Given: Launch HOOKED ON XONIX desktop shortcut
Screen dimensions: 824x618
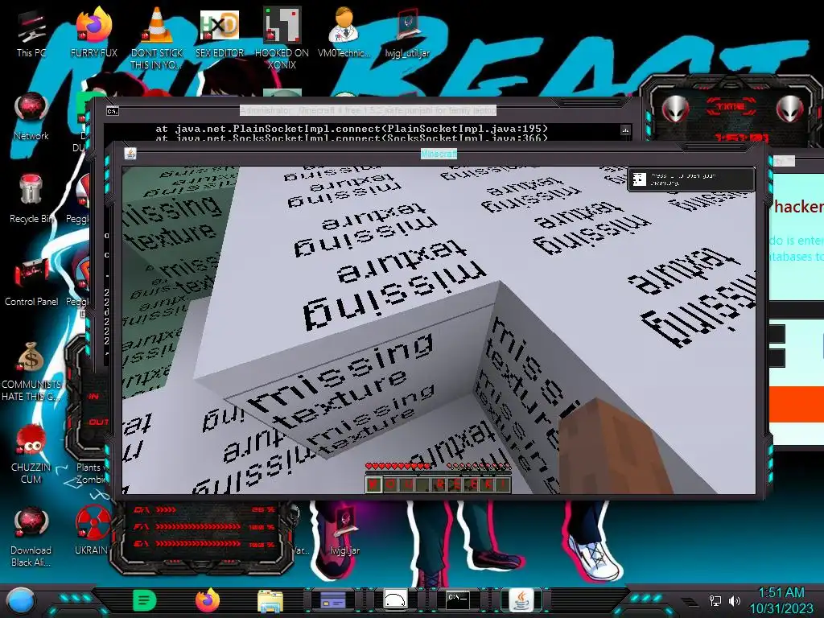Looking at the screenshot, I should click(282, 38).
